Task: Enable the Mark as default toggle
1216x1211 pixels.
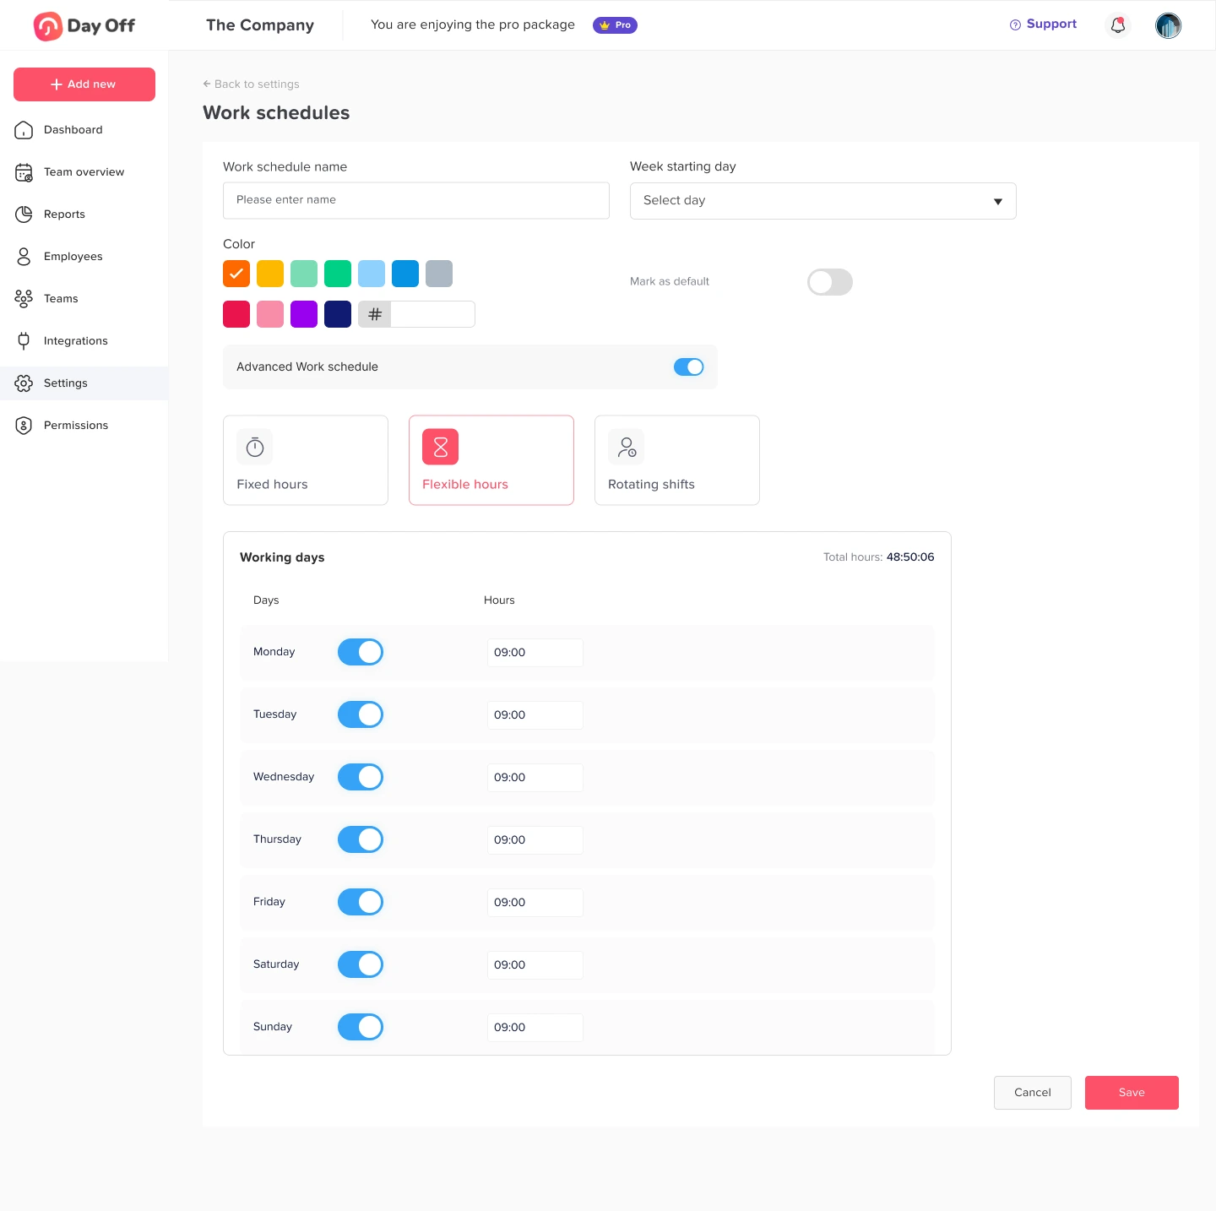Action: (829, 282)
